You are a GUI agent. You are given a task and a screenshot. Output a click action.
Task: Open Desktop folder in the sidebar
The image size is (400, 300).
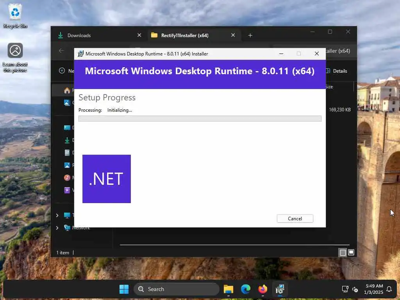coord(67,128)
